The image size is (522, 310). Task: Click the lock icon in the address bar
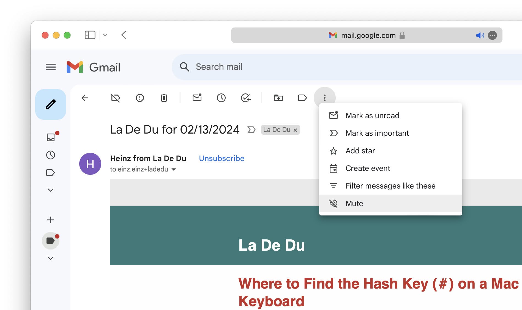pos(402,35)
